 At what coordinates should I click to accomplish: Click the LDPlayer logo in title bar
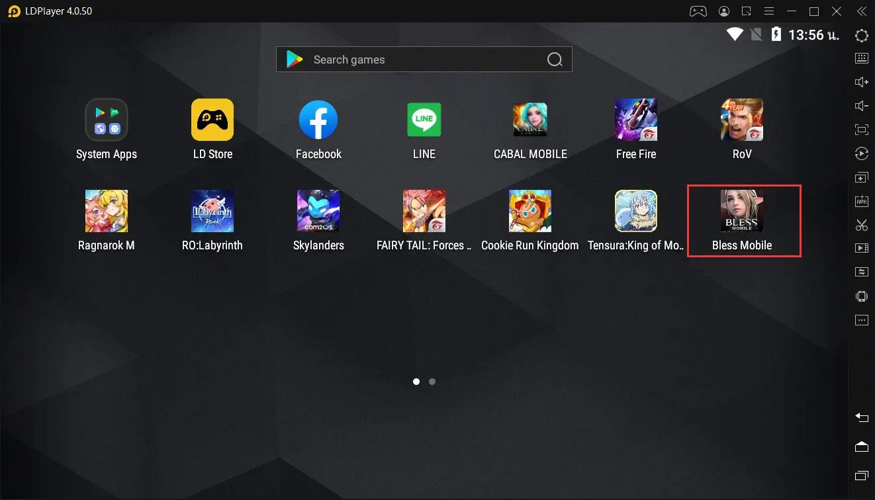[x=14, y=11]
